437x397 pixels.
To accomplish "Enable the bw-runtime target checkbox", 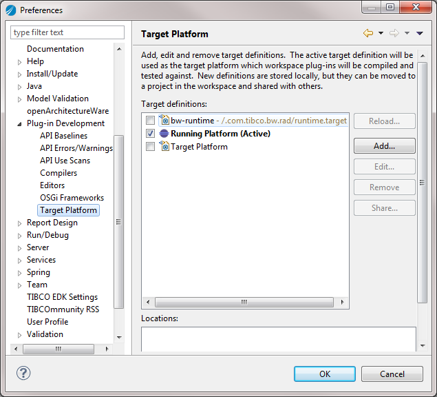I will [x=150, y=121].
